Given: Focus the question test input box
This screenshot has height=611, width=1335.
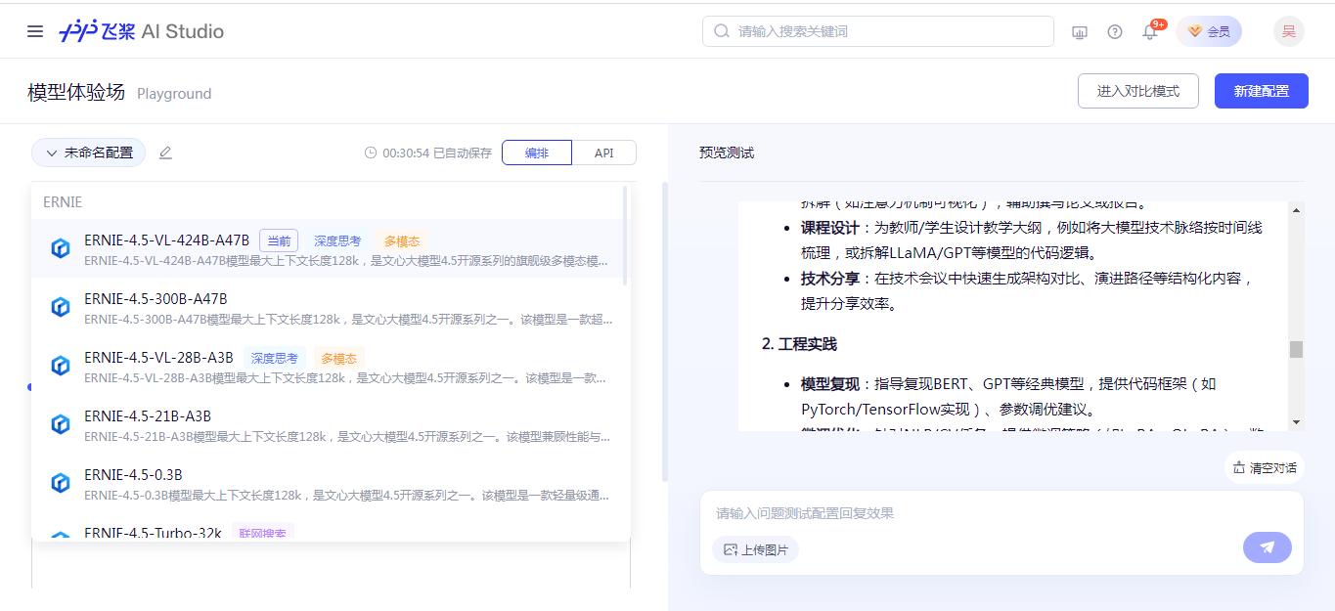Looking at the screenshot, I should 1001,513.
